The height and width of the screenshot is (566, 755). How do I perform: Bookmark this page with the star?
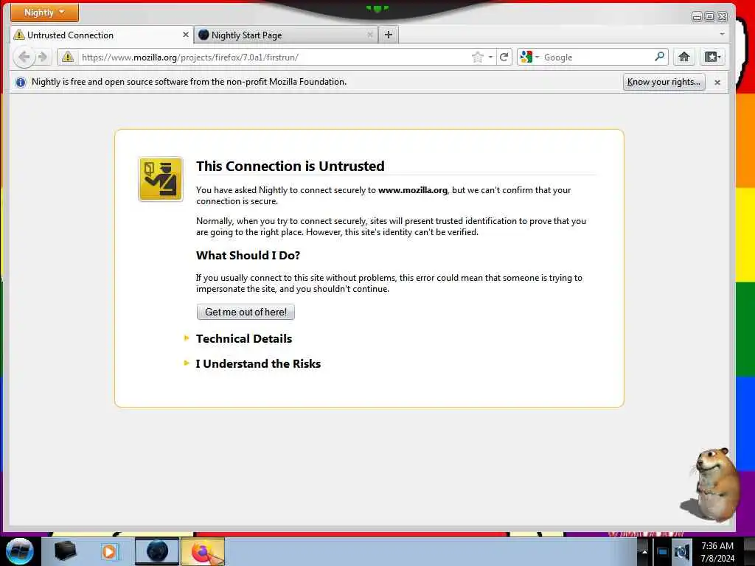477,57
